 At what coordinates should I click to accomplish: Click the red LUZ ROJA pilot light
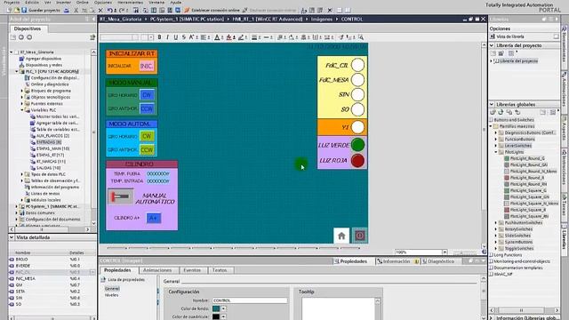[357, 160]
